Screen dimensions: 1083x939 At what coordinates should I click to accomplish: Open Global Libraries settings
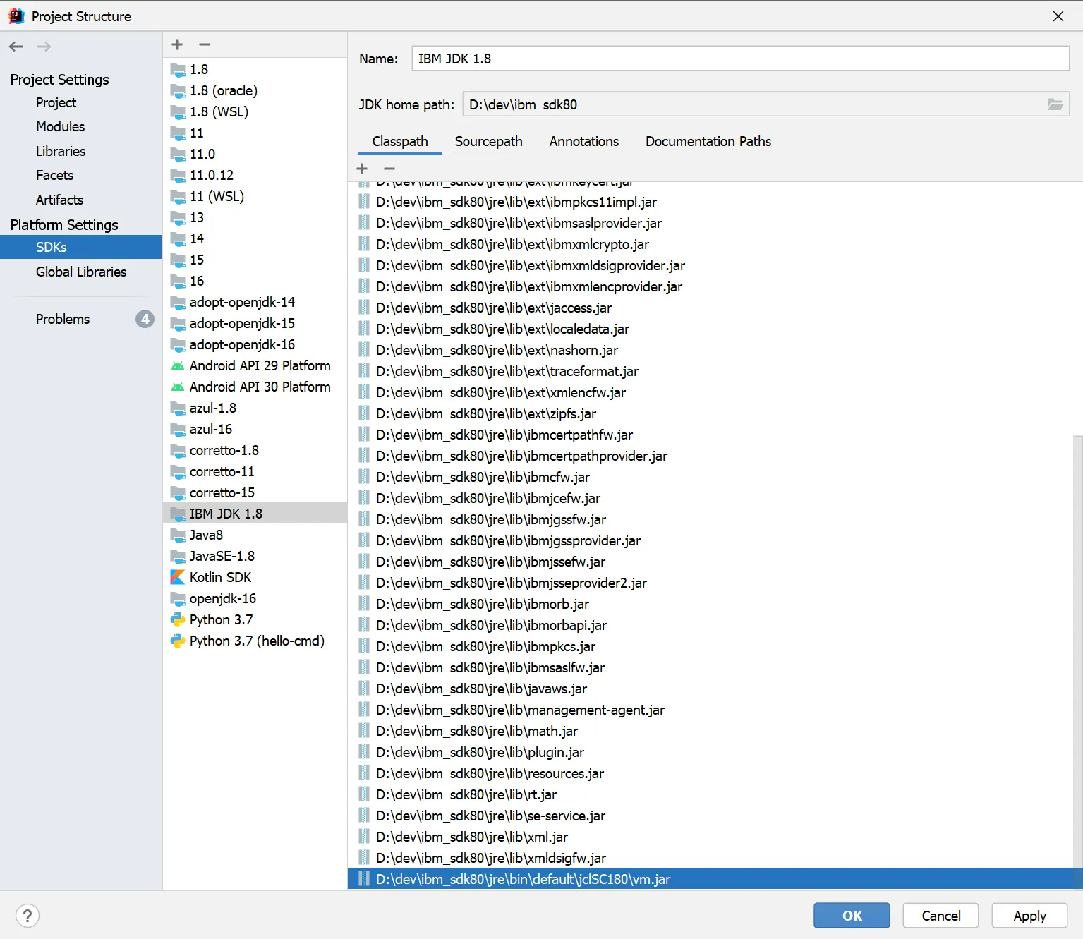tap(81, 272)
